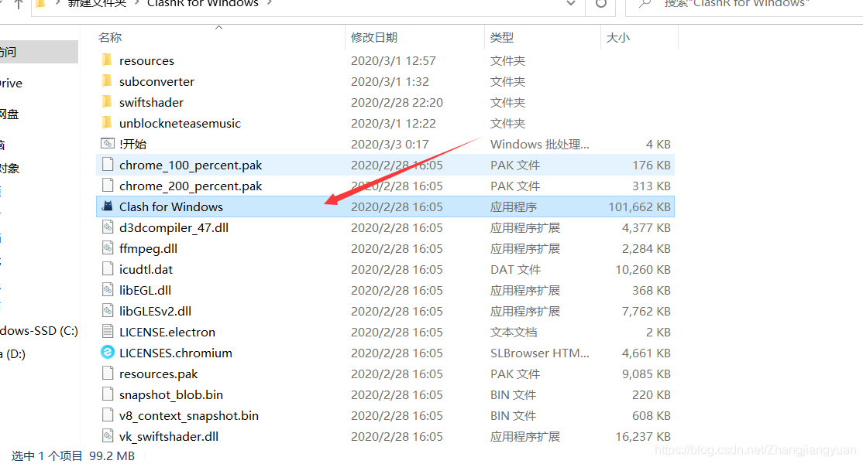This screenshot has width=863, height=464.
Task: Click the unblockneteasemusic folder icon
Action: [108, 122]
